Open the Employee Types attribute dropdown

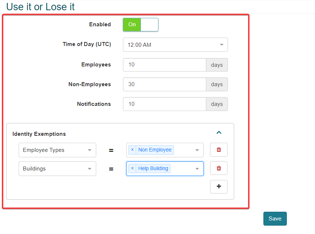pyautogui.click(x=57, y=150)
